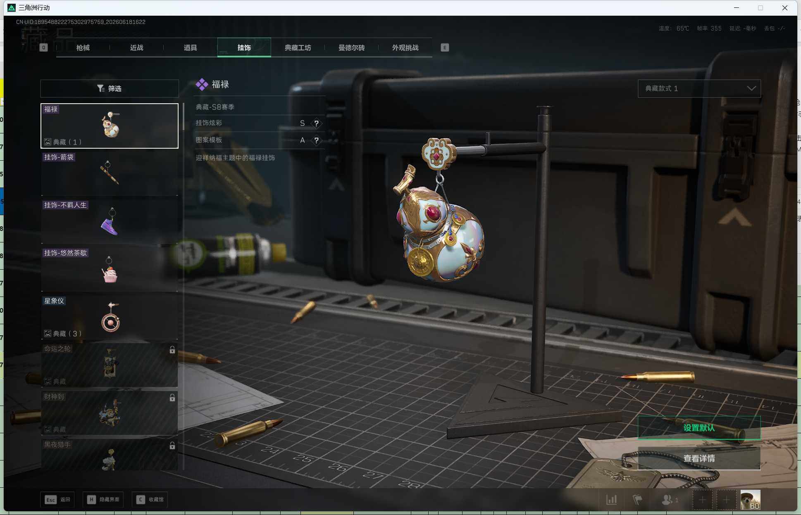
Task: Switch to the 外观挑战 tab
Action: 405,47
